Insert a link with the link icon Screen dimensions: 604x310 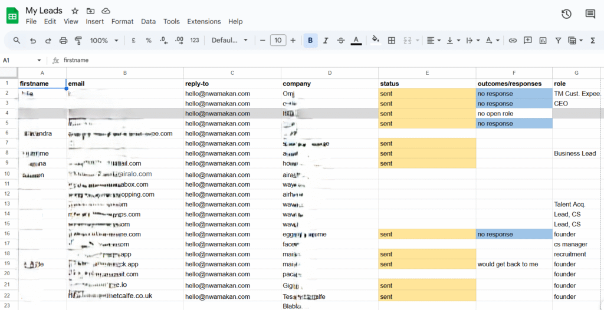(513, 41)
